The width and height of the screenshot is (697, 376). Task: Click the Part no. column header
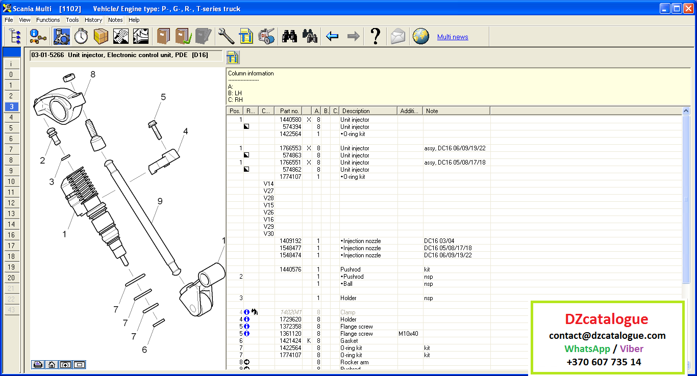(x=288, y=111)
